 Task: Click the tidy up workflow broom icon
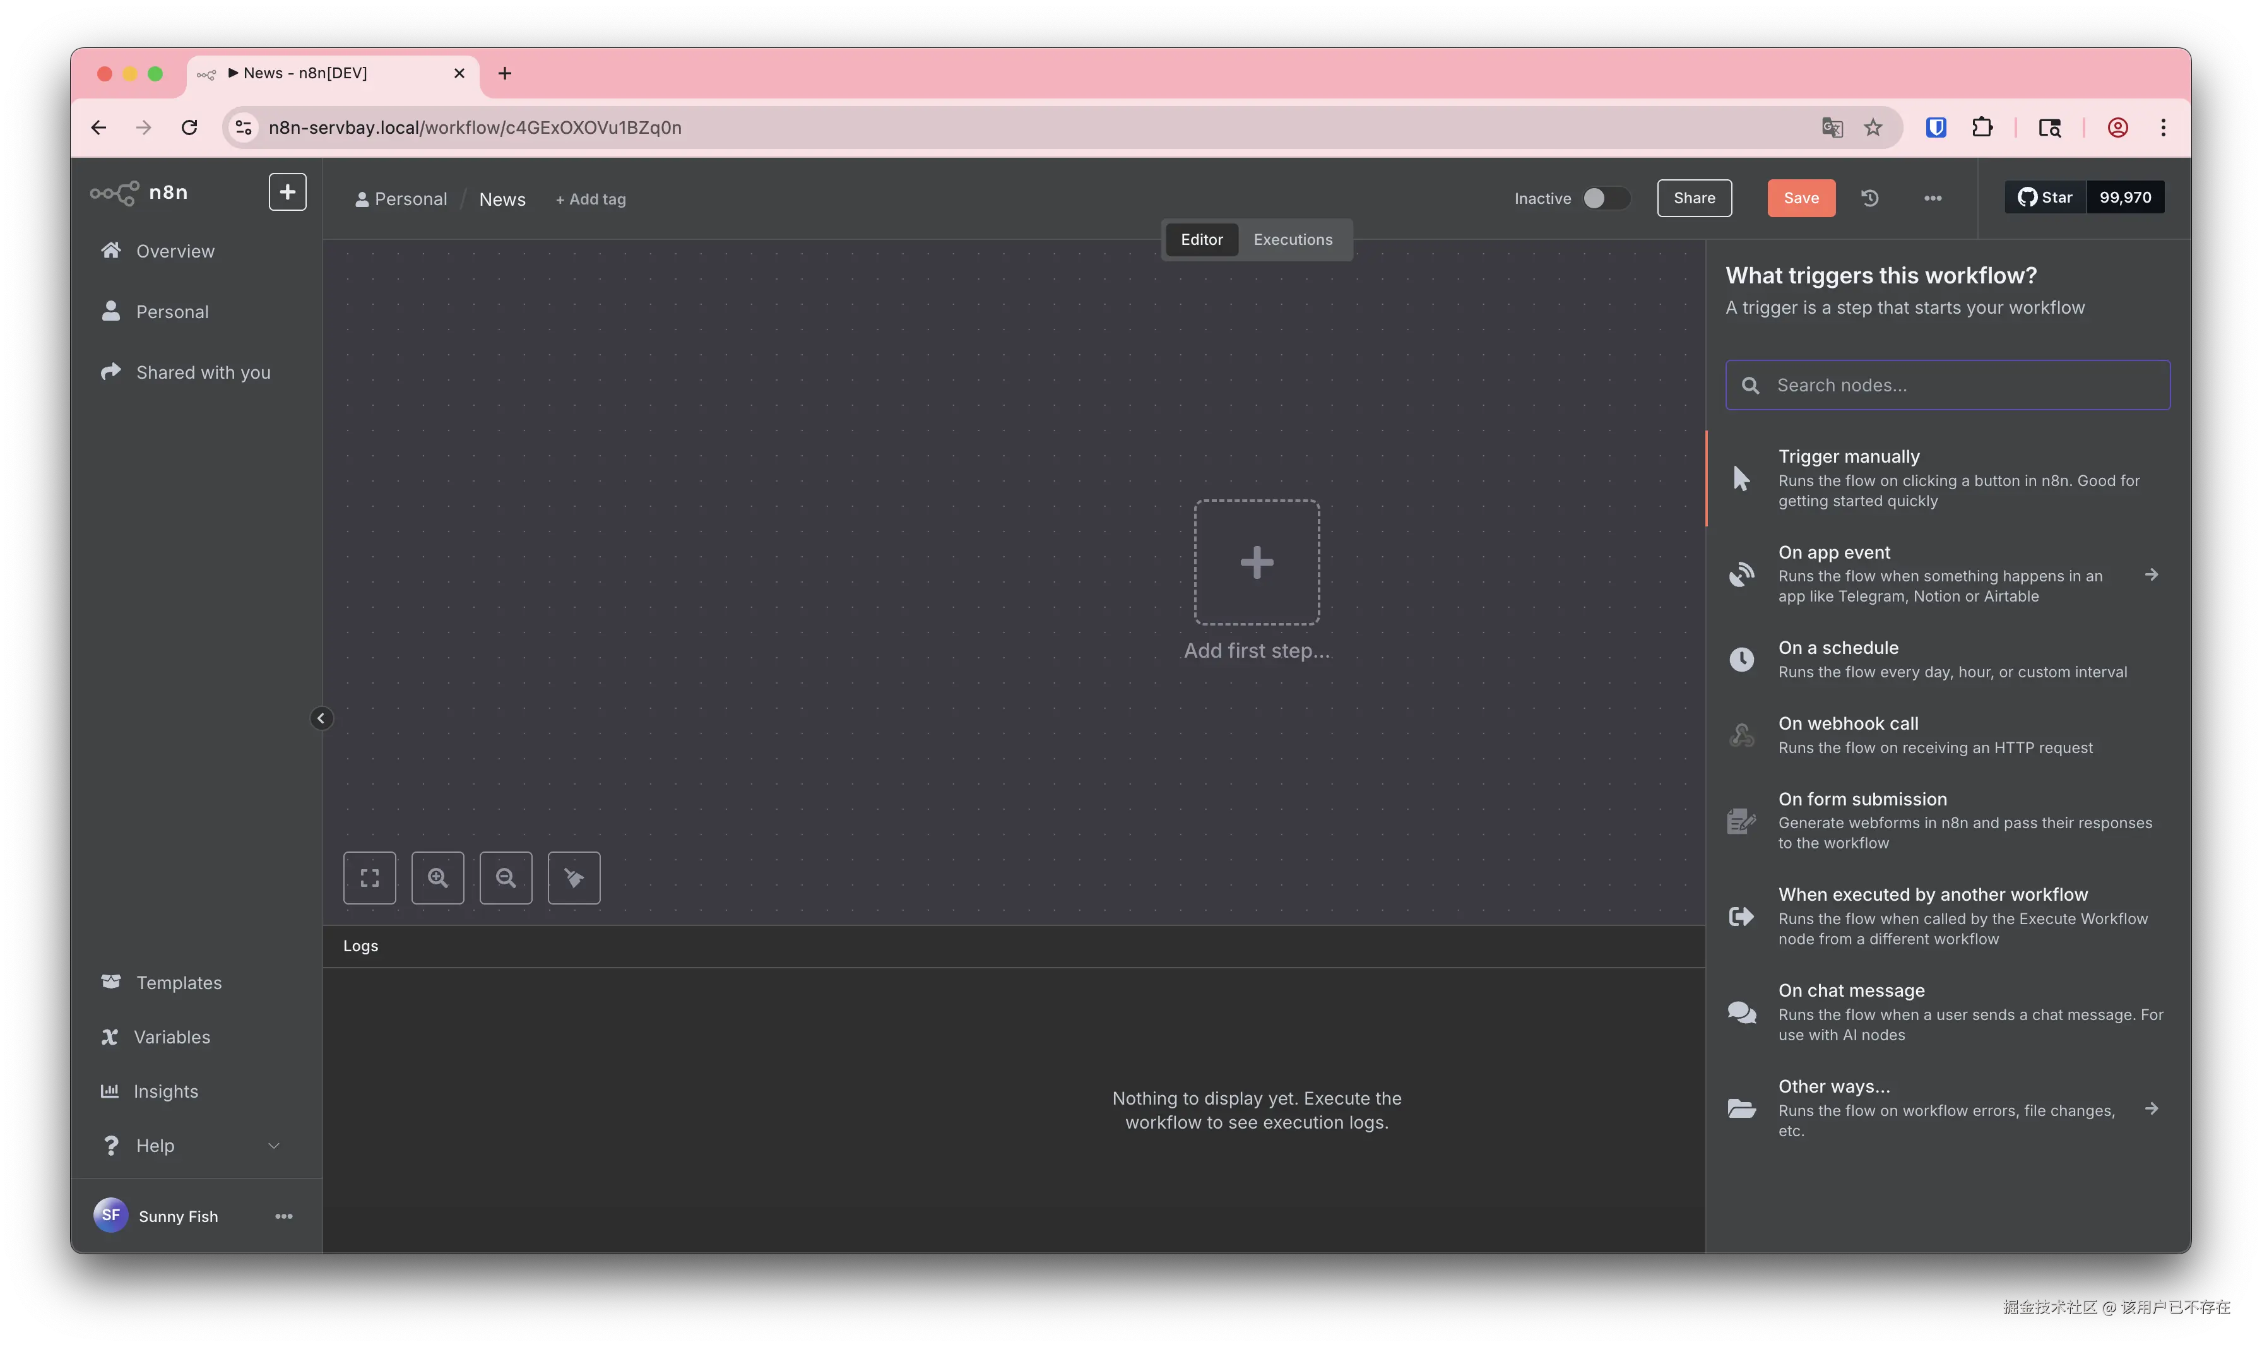tap(574, 878)
